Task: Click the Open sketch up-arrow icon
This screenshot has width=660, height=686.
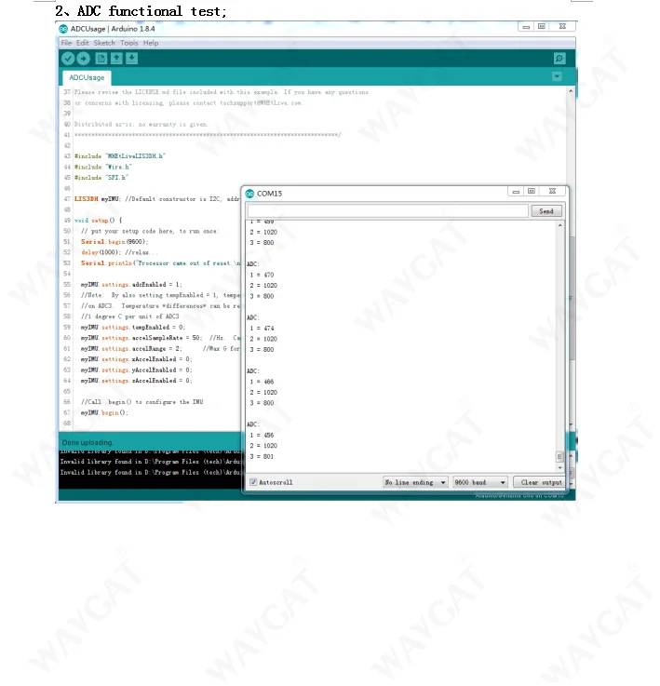Action: tap(116, 59)
